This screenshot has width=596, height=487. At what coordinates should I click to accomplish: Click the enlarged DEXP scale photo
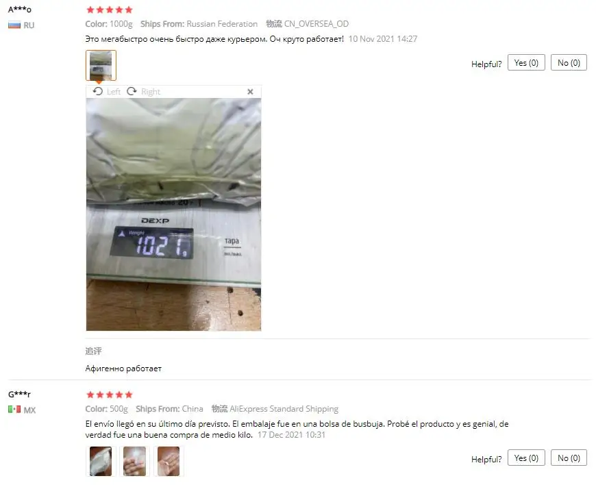point(174,214)
